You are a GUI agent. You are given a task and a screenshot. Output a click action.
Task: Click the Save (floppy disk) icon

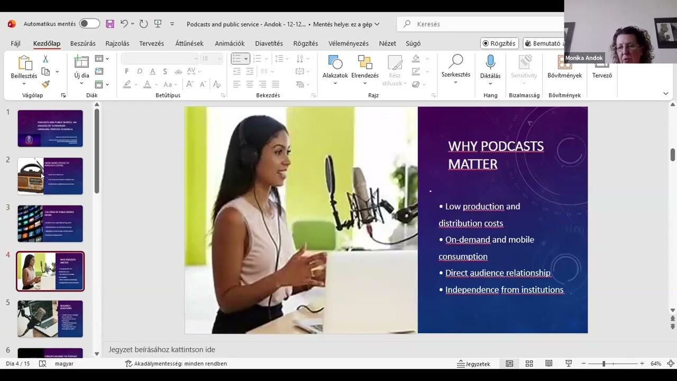click(x=110, y=24)
